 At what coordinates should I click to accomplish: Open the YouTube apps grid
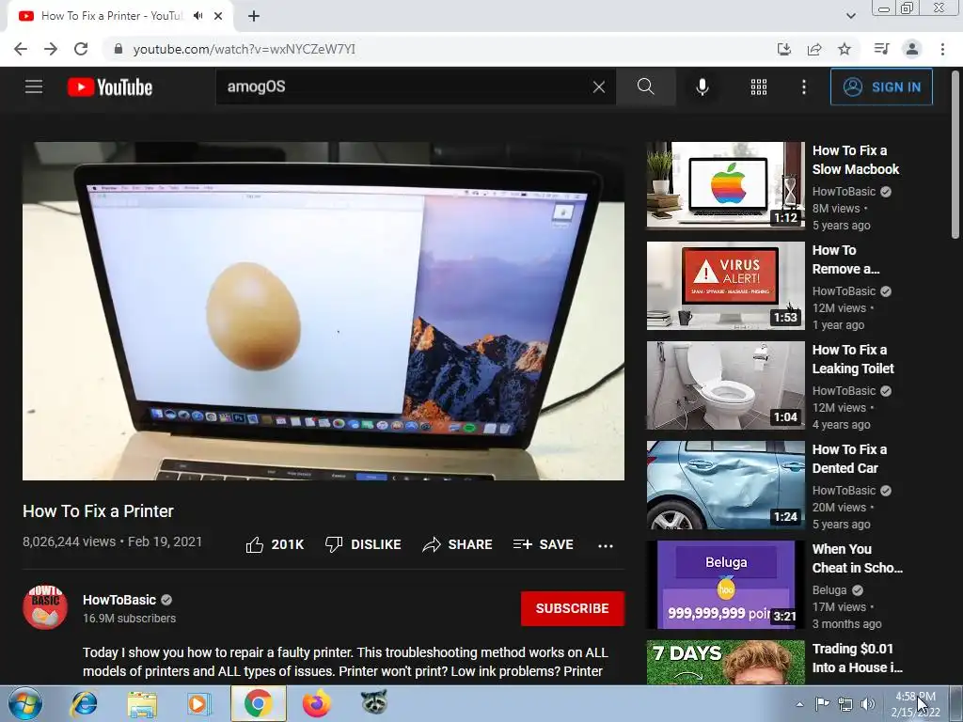(x=759, y=87)
